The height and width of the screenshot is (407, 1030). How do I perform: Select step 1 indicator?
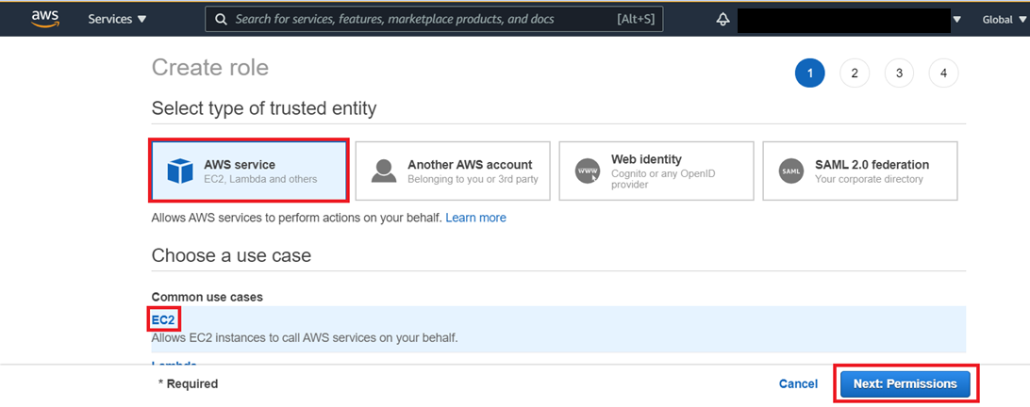(810, 73)
